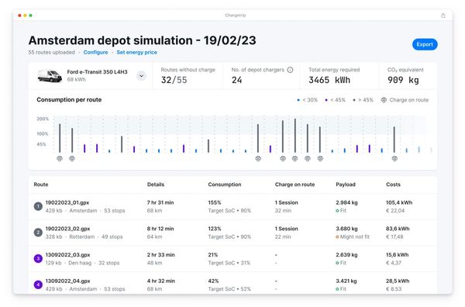This screenshot has width=465, height=307.
Task: Sort by the Consumption column header
Action: tap(225, 185)
